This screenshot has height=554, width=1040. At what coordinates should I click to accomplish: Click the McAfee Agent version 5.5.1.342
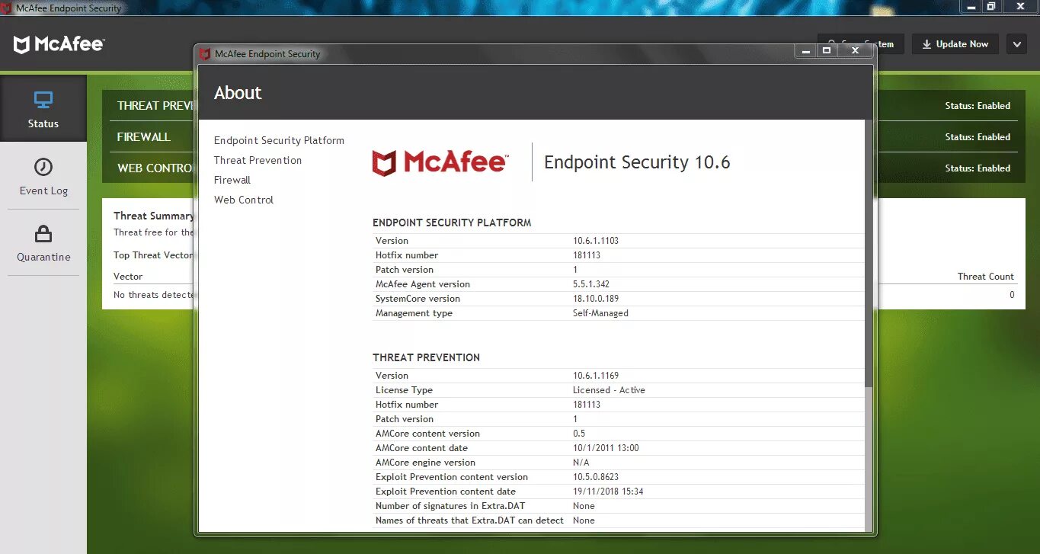point(590,284)
